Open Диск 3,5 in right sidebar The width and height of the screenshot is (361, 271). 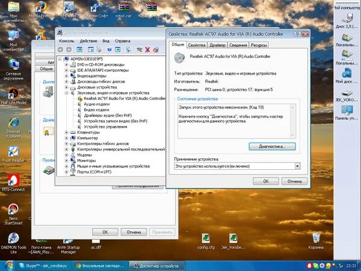pyautogui.click(x=347, y=21)
